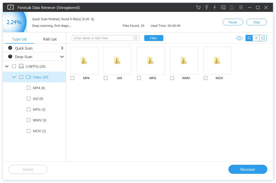Select WMV (3) in the tree

(39, 120)
